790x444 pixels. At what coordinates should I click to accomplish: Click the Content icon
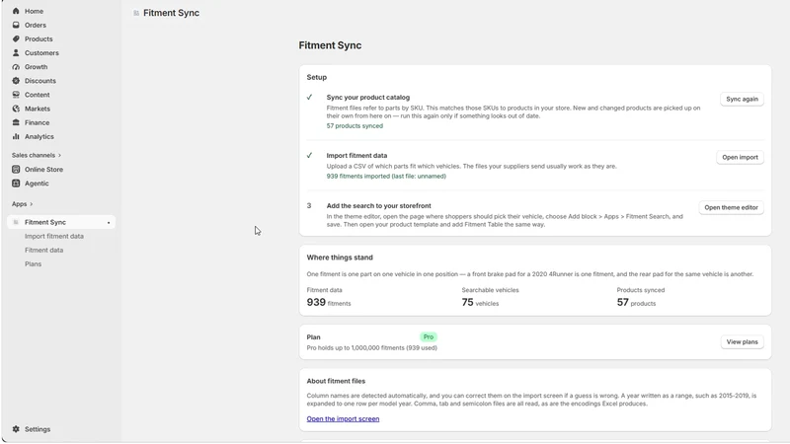click(16, 95)
